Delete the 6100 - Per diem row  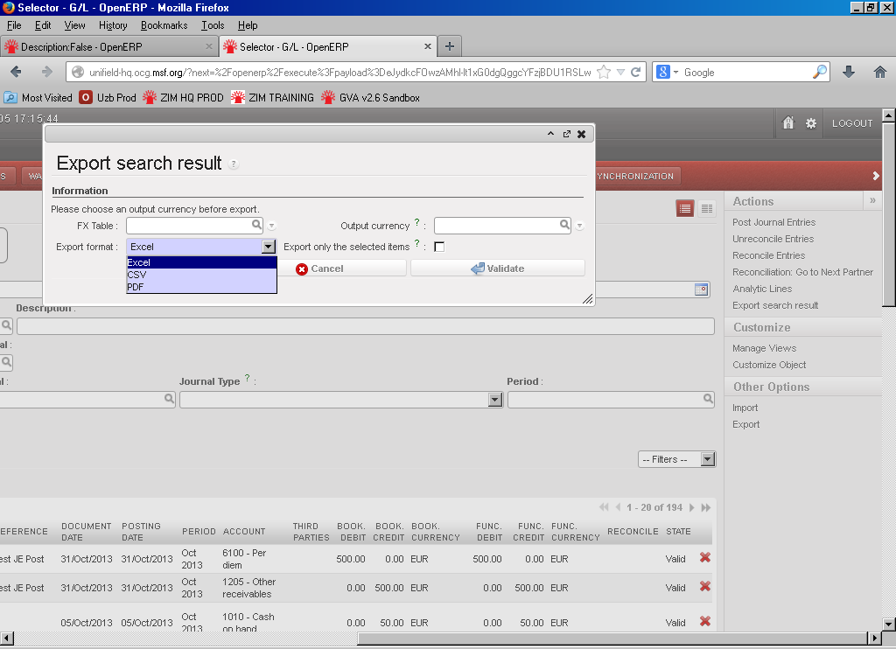point(704,558)
